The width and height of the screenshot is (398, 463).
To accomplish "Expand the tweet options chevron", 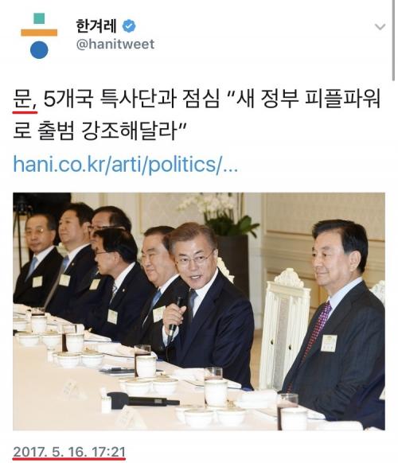I will pyautogui.click(x=380, y=27).
